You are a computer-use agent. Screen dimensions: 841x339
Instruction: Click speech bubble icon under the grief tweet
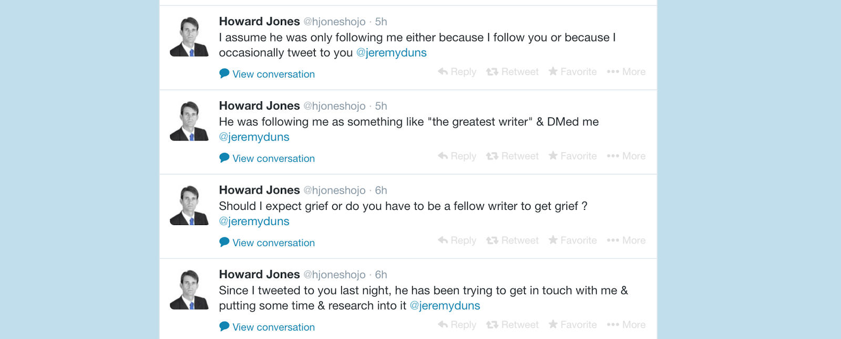[224, 242]
